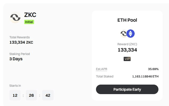Click the 133,334 reward amount in pool card
The width and height of the screenshot is (169, 106).
point(127,50)
